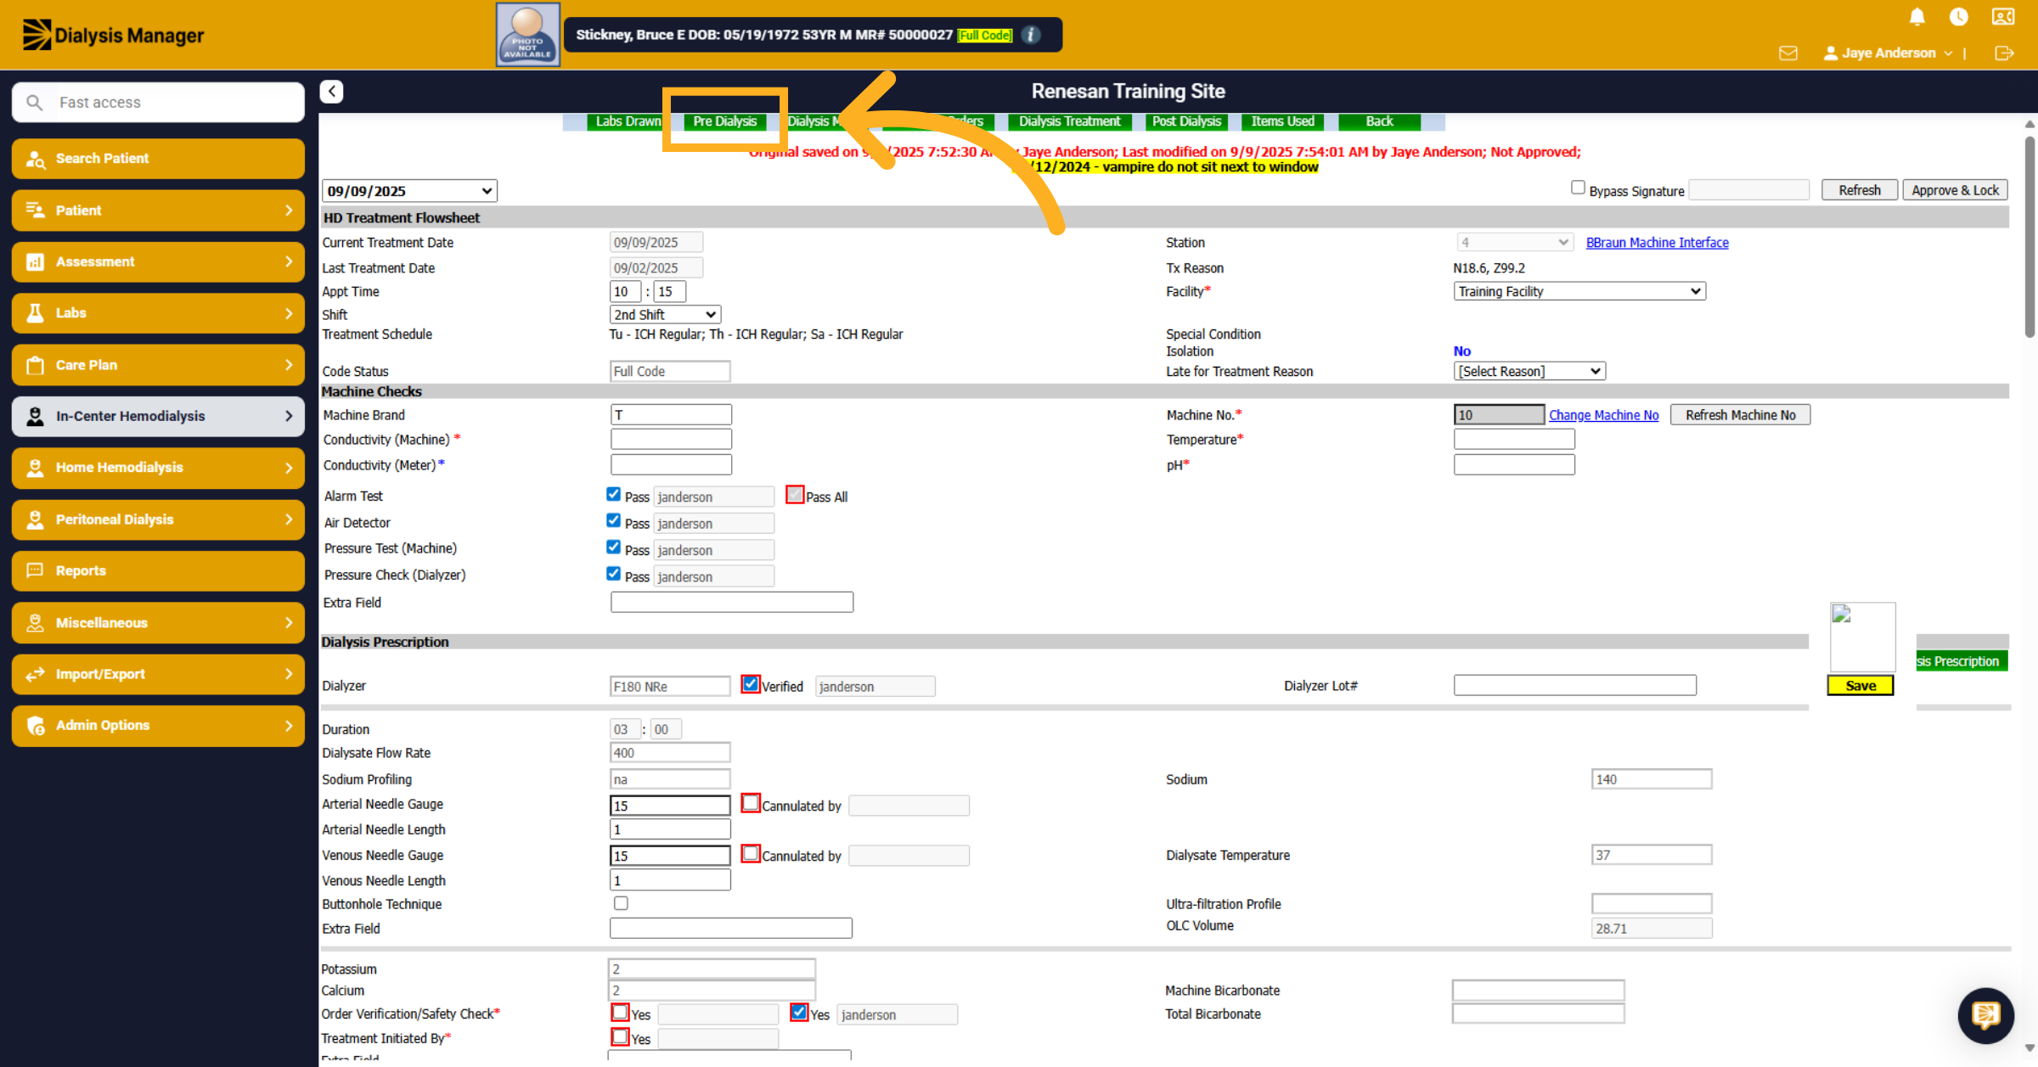
Task: Open Late for Treatment Reason dropdown
Action: [1529, 371]
